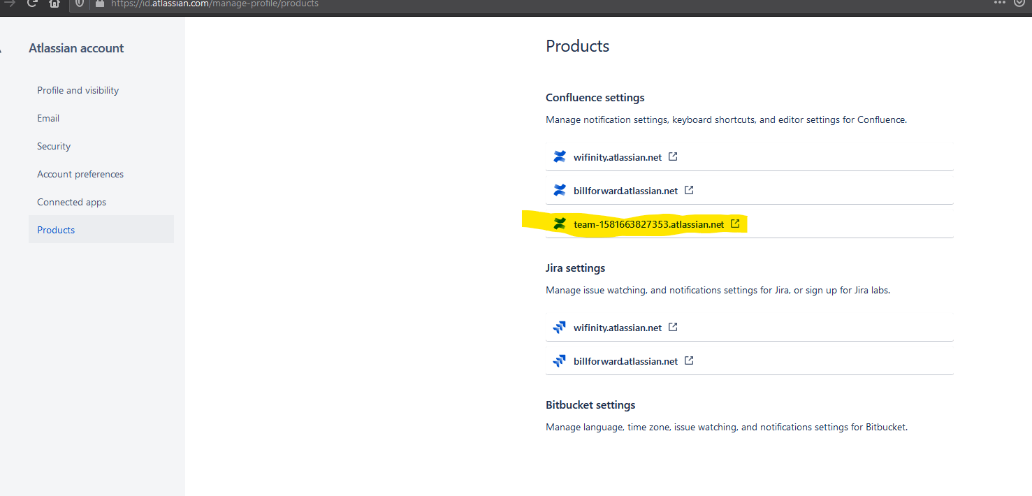Viewport: 1032px width, 496px height.
Task: Click external-link icon for team-1581663827353 site
Action: 735,224
